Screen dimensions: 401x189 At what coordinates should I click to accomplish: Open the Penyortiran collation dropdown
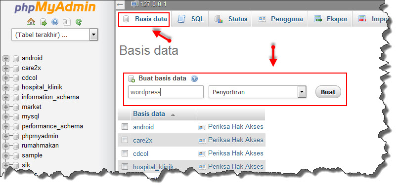258,92
